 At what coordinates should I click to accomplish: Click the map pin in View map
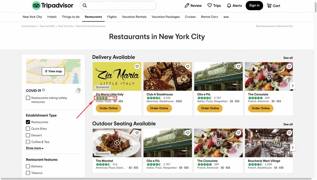(46, 71)
